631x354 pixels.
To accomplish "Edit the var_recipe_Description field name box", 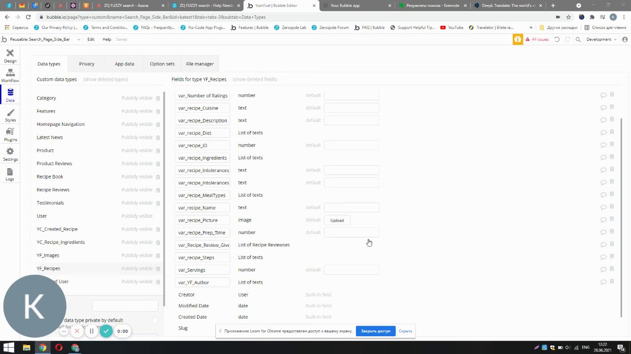I will tap(203, 120).
